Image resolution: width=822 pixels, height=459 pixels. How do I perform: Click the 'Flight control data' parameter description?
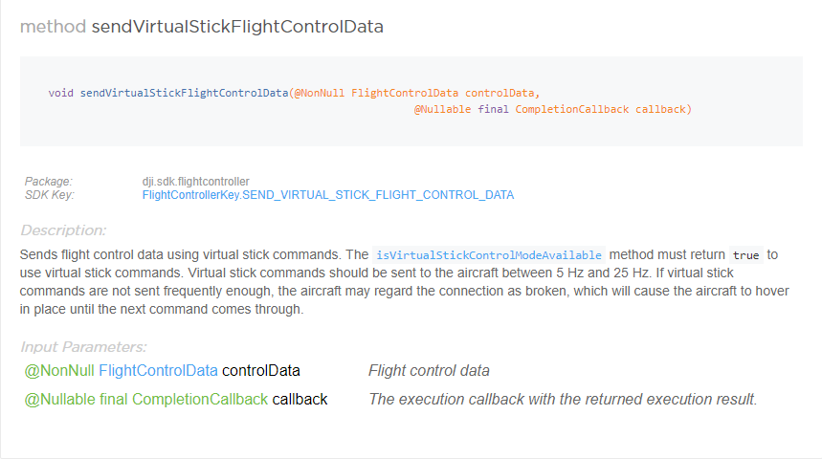pos(429,371)
